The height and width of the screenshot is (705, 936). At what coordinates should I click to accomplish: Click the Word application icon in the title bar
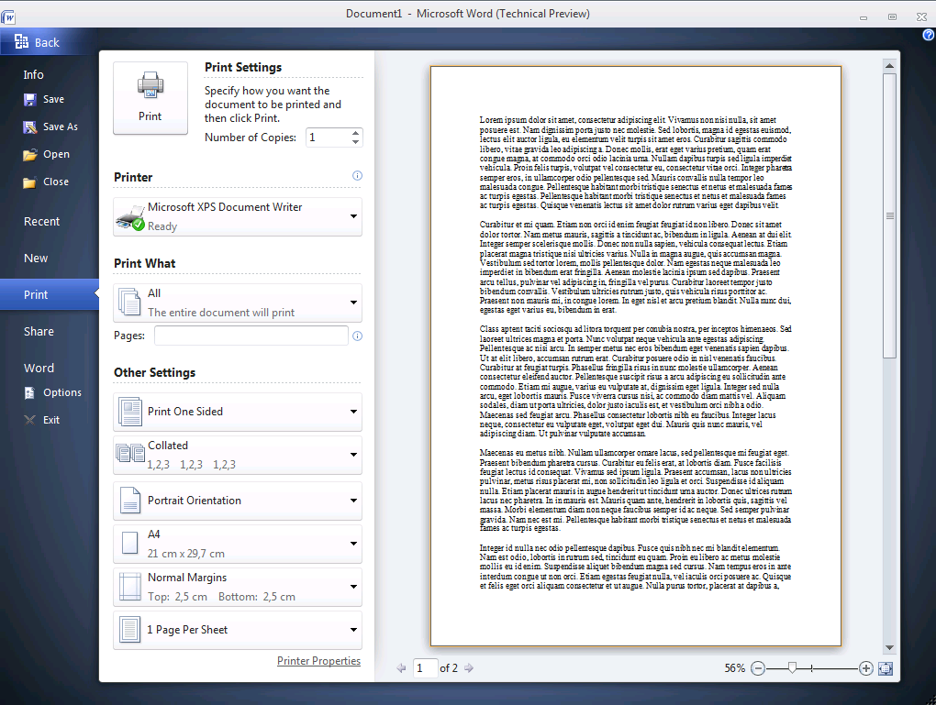tap(8, 17)
